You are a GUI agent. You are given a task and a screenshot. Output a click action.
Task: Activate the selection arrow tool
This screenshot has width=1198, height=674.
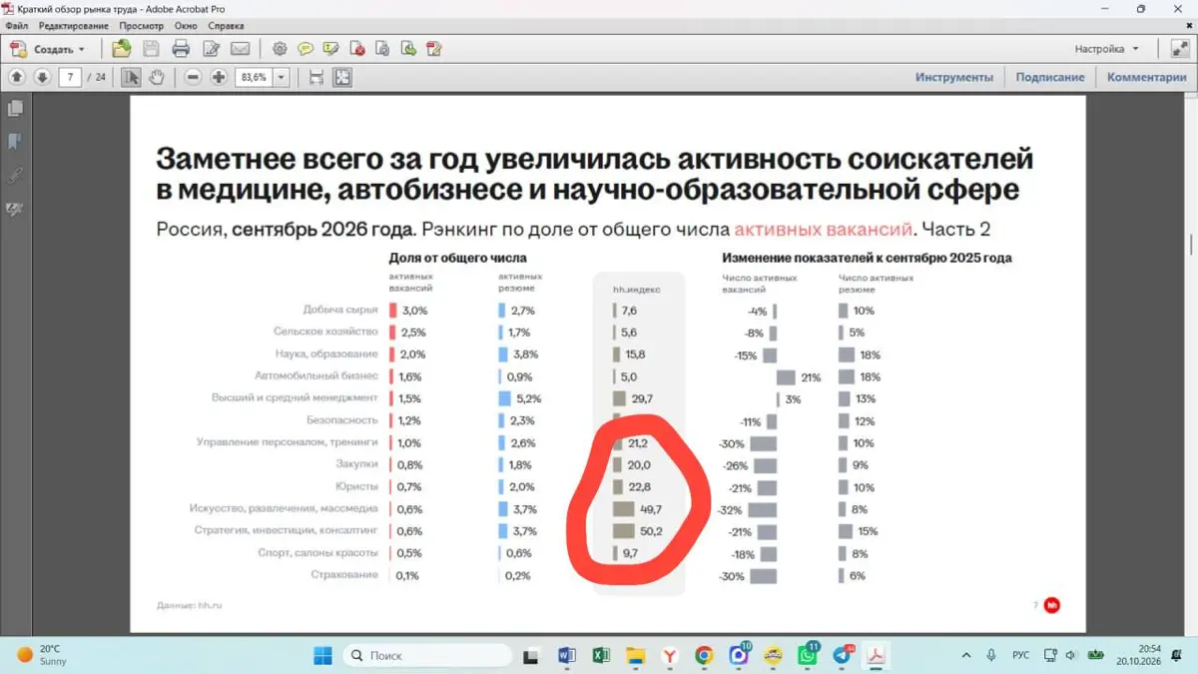pos(131,77)
